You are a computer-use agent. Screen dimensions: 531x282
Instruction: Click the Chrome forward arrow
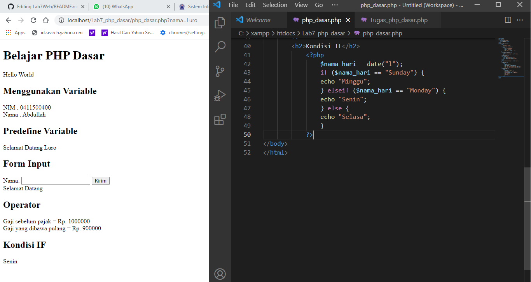point(21,20)
